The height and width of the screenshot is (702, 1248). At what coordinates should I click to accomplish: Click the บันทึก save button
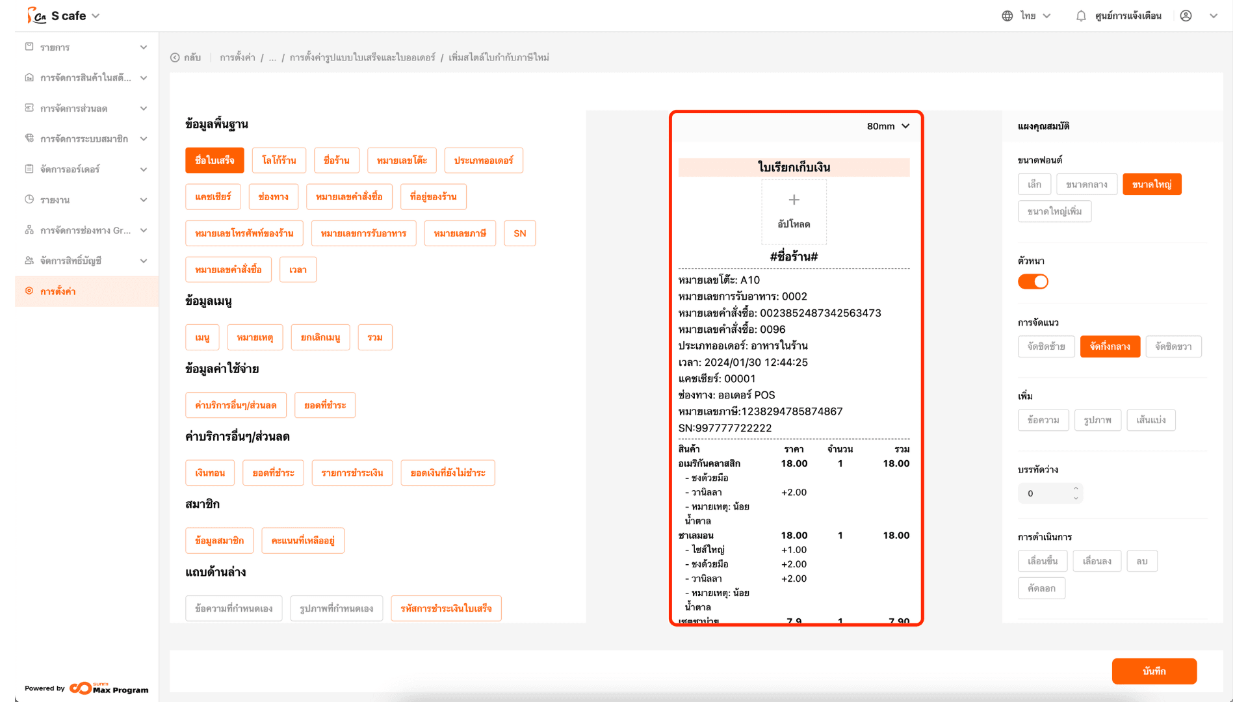tap(1154, 671)
